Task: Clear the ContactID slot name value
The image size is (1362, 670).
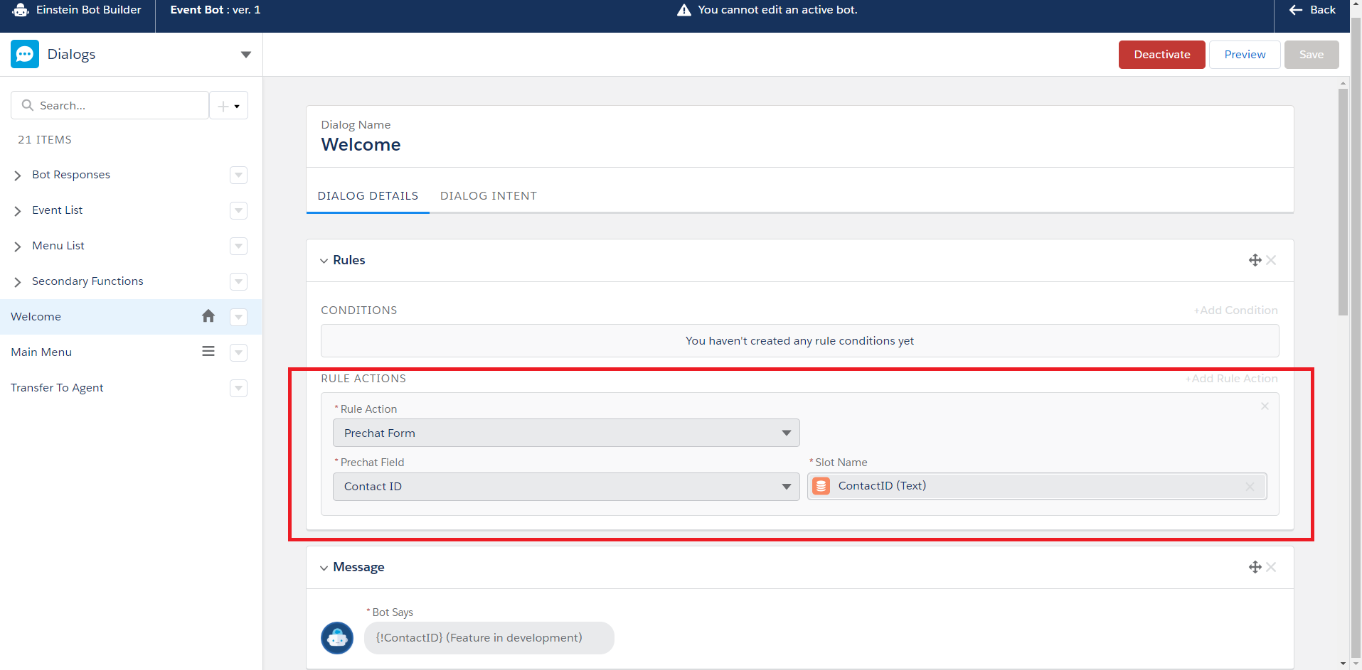Action: pyautogui.click(x=1250, y=487)
